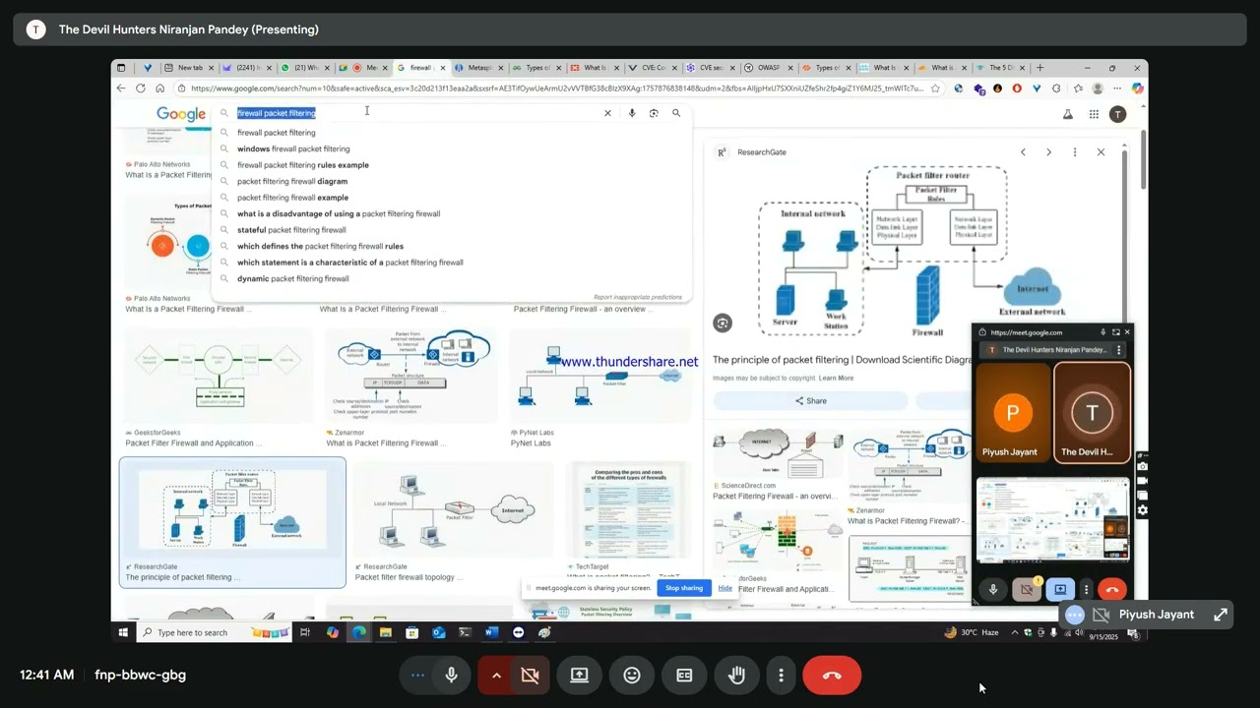This screenshot has height=708, width=1260.
Task: Bookmark page with star icon in address bar
Action: tap(935, 88)
